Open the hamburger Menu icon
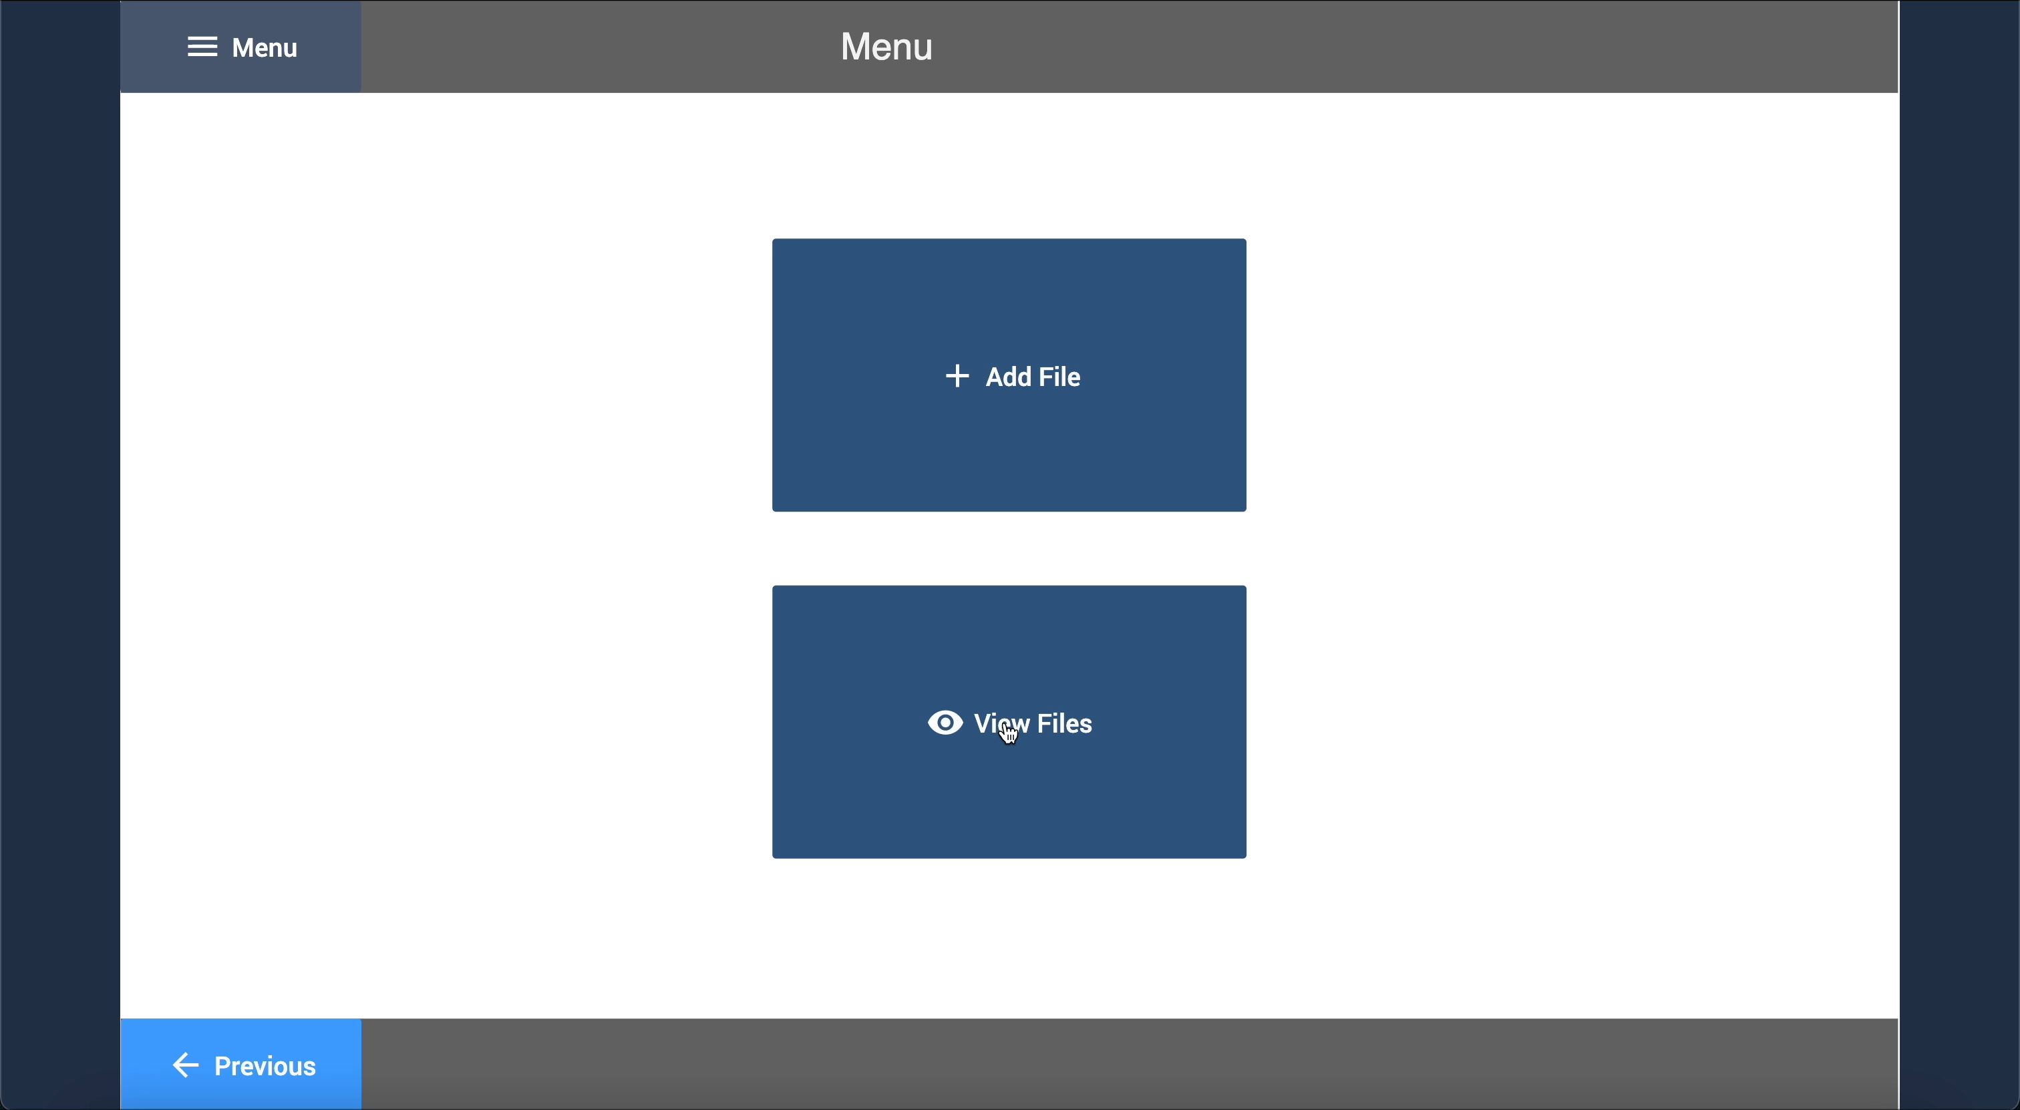 [204, 47]
